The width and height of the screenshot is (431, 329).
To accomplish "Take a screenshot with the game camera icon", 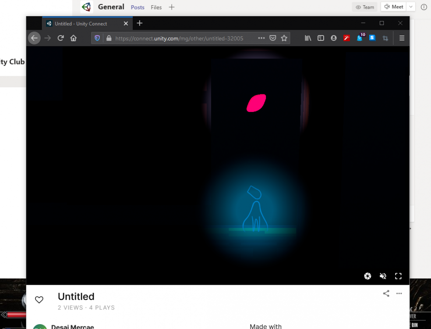I will (367, 276).
